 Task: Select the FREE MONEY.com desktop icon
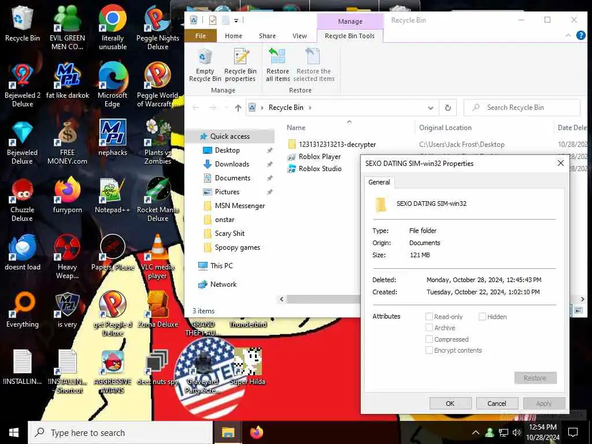(67, 143)
